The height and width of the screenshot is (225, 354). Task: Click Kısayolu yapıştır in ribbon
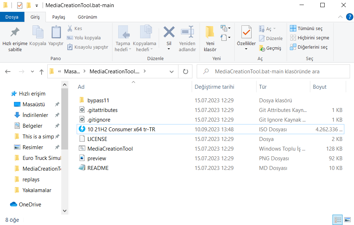pyautogui.click(x=88, y=47)
